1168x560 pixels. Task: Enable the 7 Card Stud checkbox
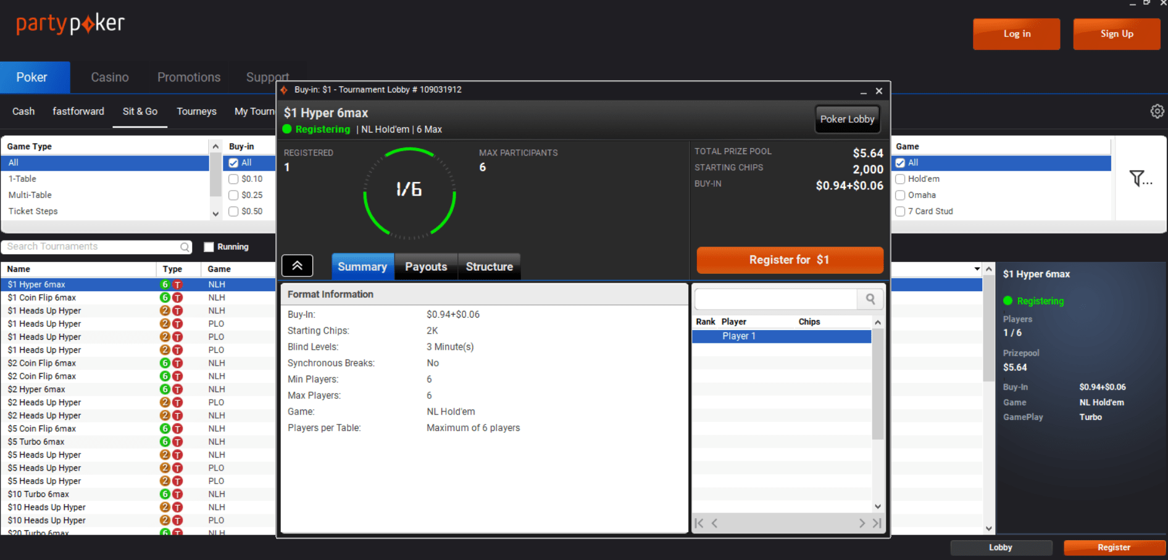900,211
